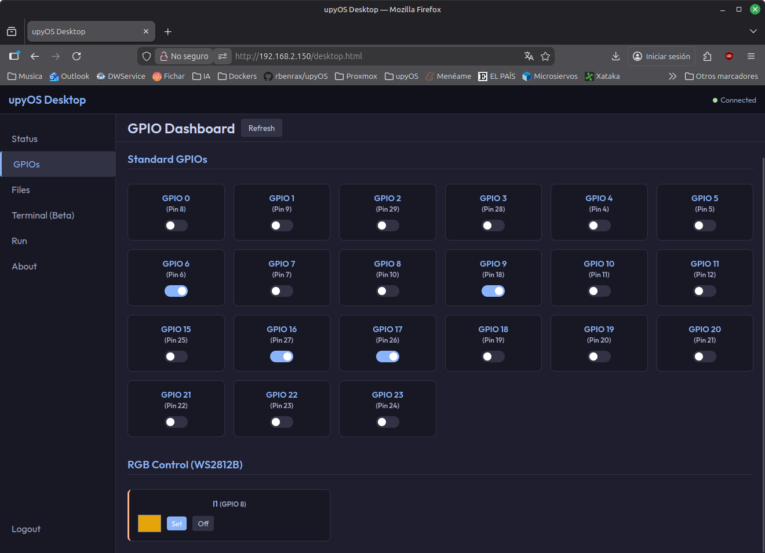The image size is (765, 553).
Task: Open the Fichar bookmark
Action: (169, 76)
